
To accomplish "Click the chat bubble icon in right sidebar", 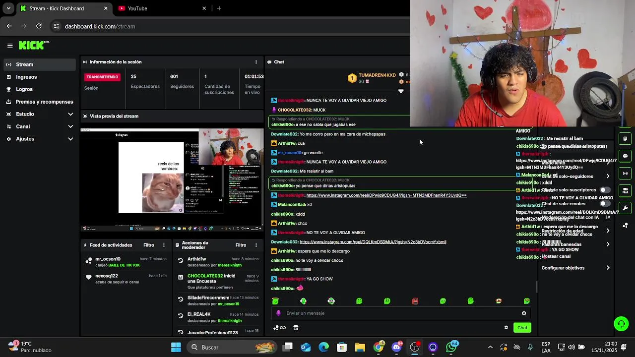I will [x=625, y=156].
